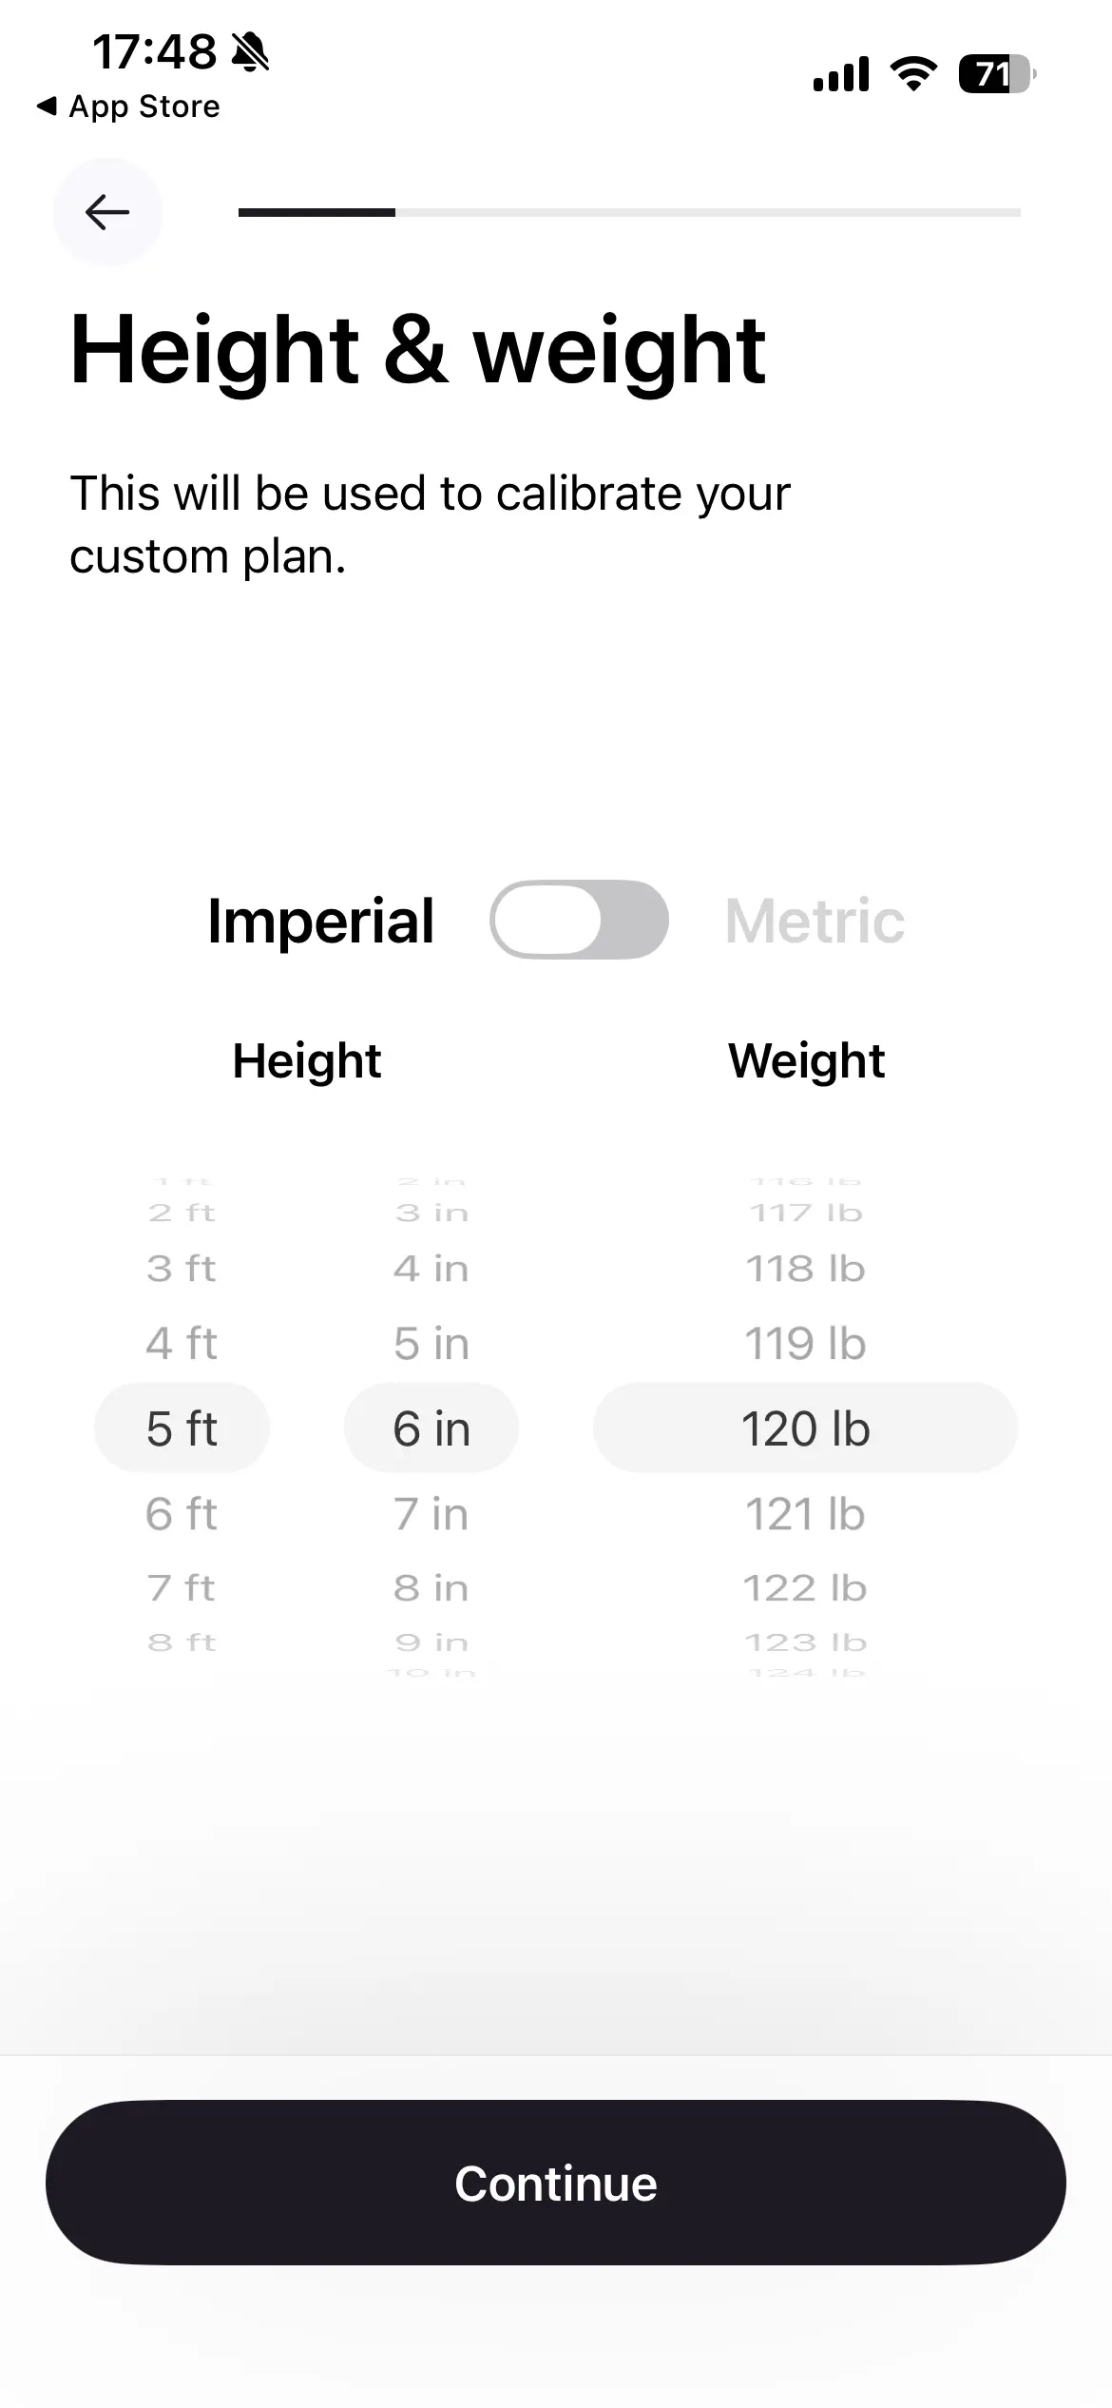Tap the onboarding progress bar
The image size is (1112, 2408).
[x=629, y=212]
